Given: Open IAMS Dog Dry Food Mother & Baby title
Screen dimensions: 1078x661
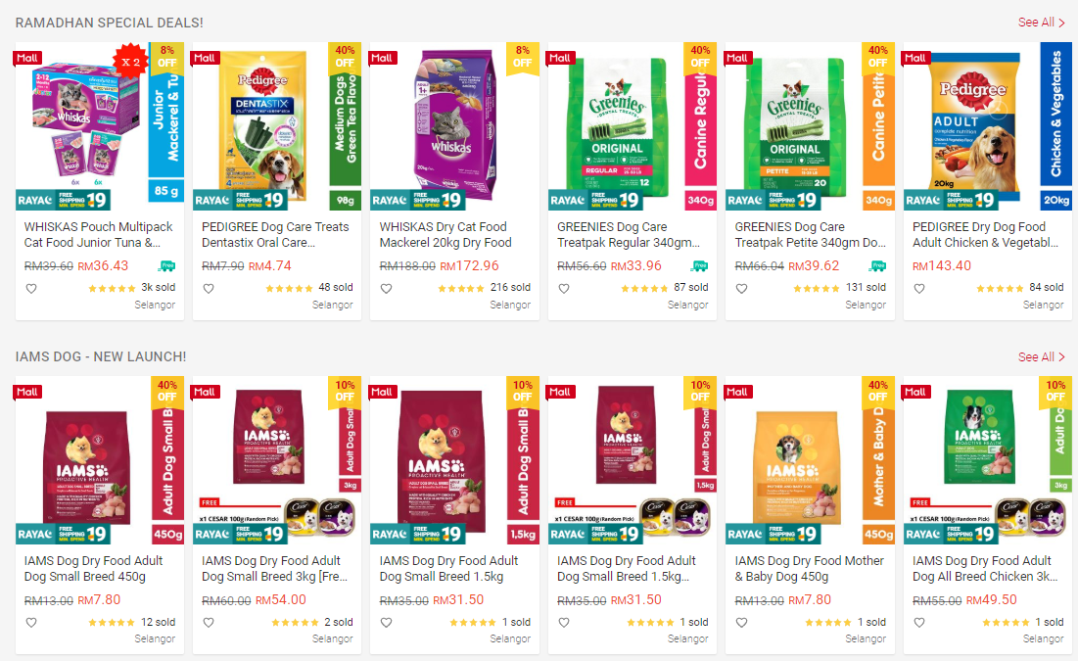Looking at the screenshot, I should coord(809,569).
